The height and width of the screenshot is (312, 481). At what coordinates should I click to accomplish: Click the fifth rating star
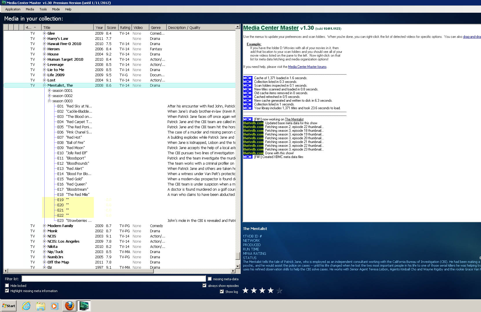click(x=279, y=291)
